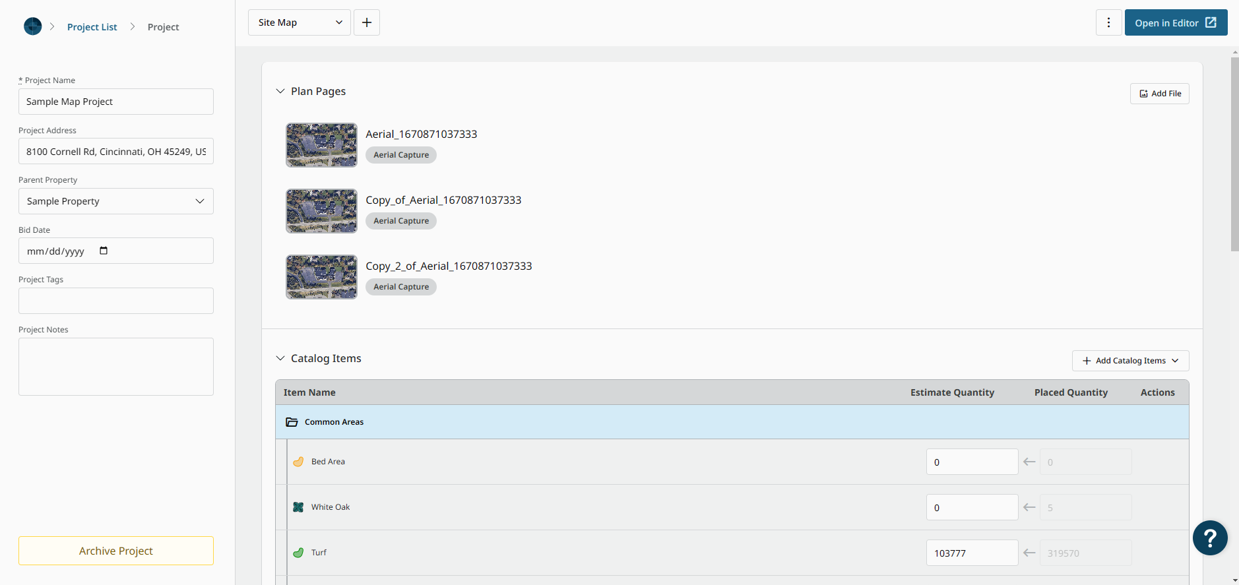Image resolution: width=1239 pixels, height=585 pixels.
Task: Go to Project List breadcrumb
Action: (x=92, y=27)
